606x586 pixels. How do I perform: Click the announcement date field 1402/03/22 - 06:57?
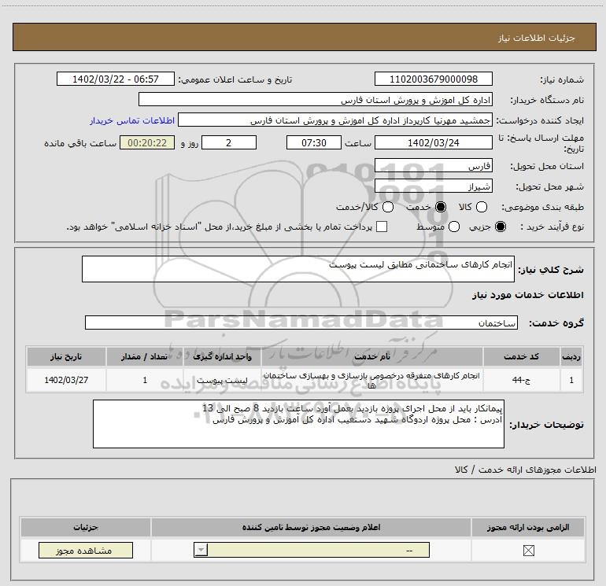(116, 79)
